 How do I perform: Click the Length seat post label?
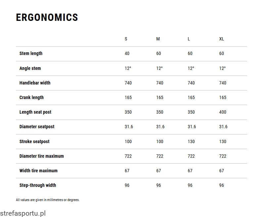35,112
